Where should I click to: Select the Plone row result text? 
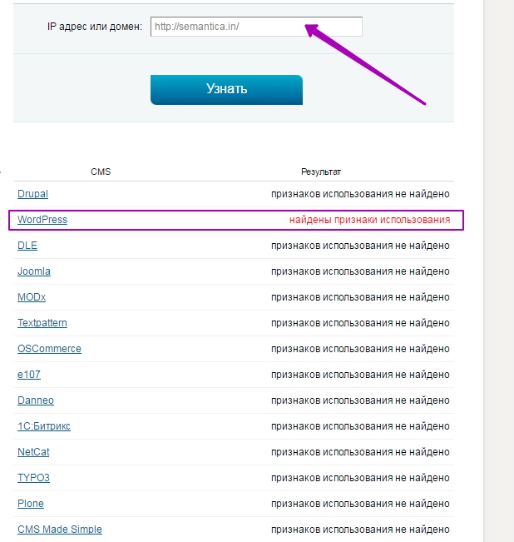coord(360,504)
